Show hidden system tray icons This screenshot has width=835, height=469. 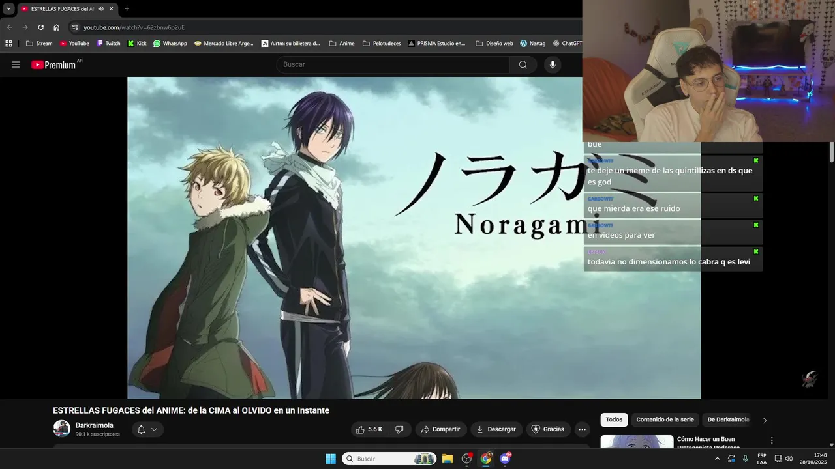pos(718,459)
